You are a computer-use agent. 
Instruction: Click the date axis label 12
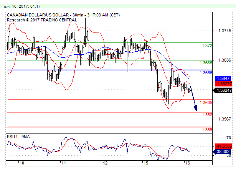(105, 163)
